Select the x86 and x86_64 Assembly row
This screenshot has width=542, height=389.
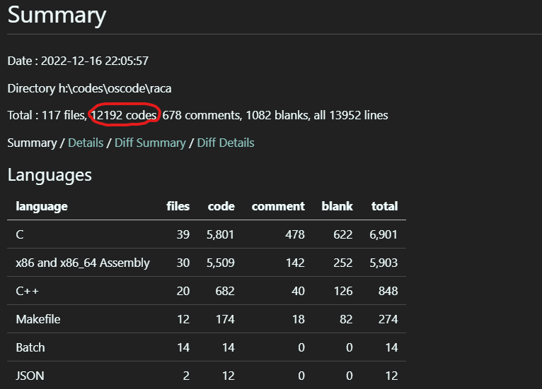pyautogui.click(x=207, y=263)
